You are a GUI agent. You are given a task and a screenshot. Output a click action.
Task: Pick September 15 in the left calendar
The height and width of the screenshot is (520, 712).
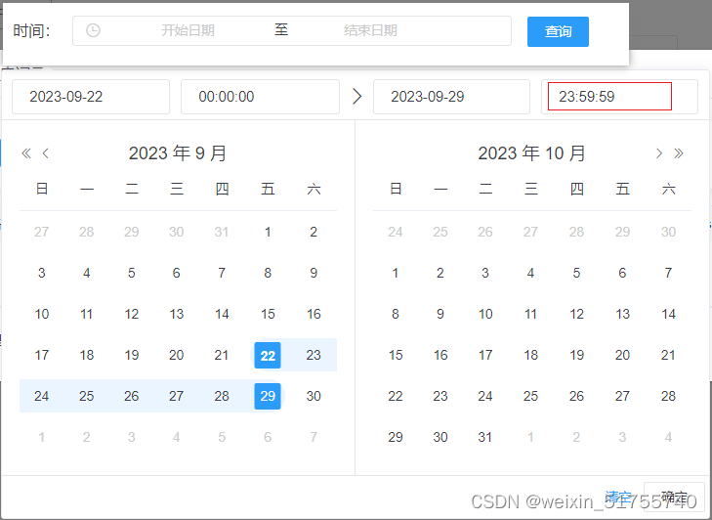pyautogui.click(x=268, y=314)
